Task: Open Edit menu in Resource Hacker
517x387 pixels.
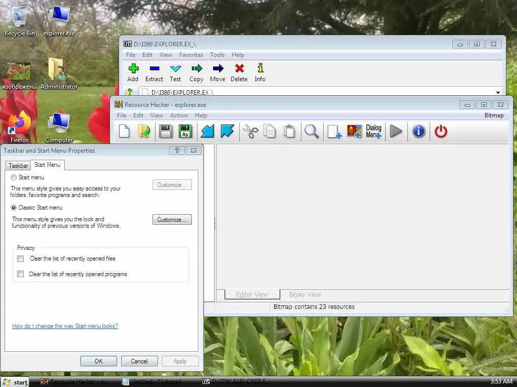Action: pyautogui.click(x=138, y=115)
